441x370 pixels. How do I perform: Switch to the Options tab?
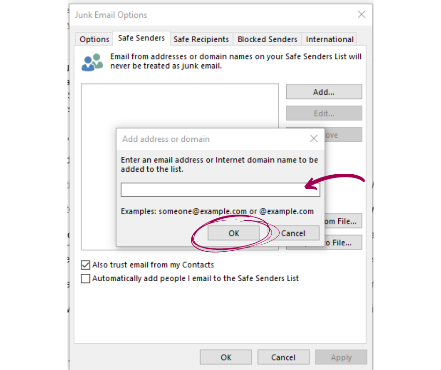(x=94, y=39)
